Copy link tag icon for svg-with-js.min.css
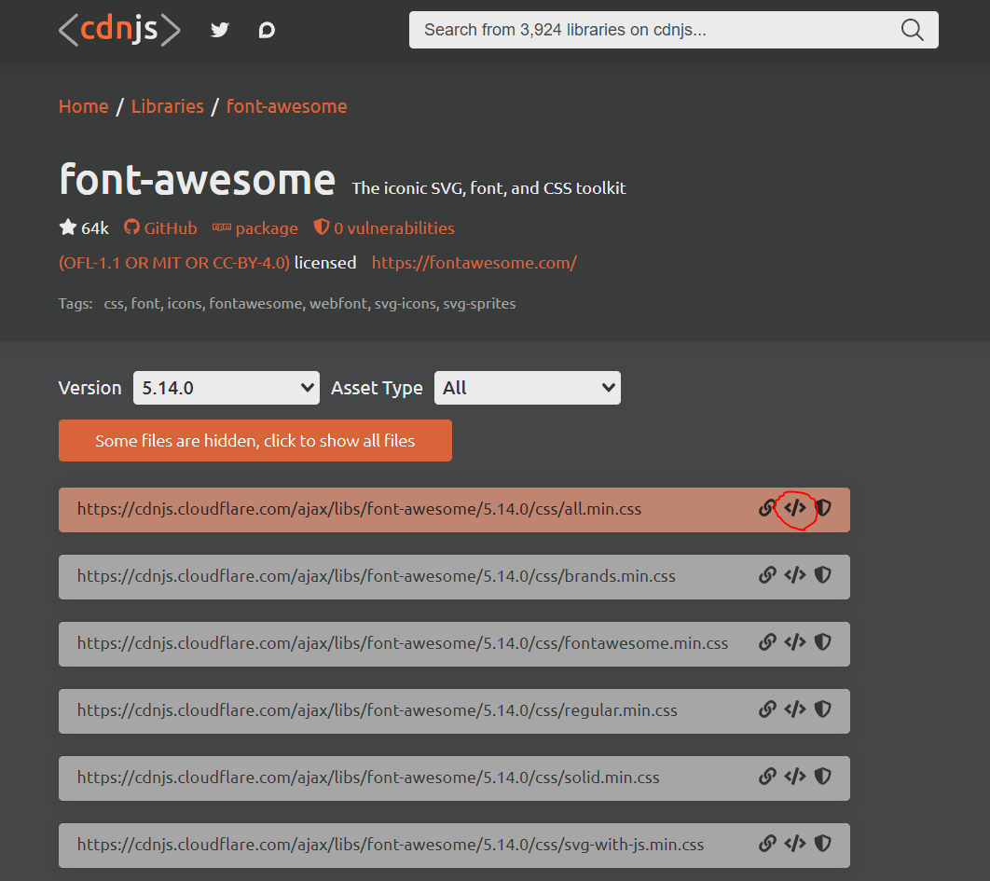 795,843
